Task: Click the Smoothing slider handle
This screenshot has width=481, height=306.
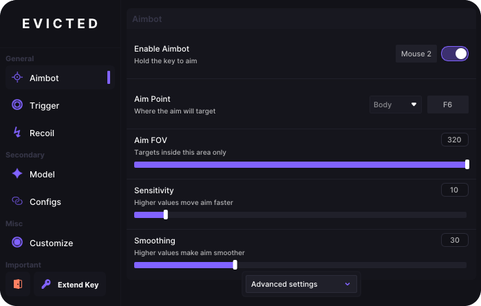Action: coord(235,265)
